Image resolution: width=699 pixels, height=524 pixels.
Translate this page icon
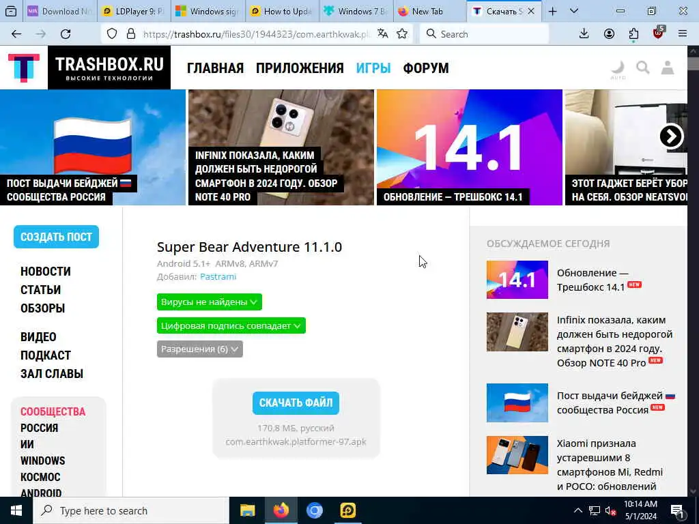[382, 34]
